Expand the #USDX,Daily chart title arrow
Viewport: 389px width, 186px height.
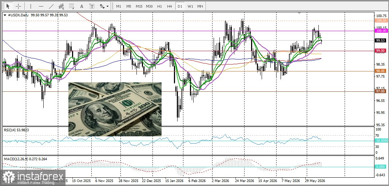tap(5, 15)
